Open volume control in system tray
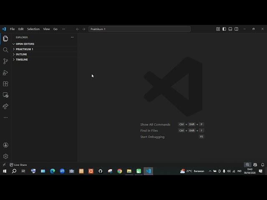This screenshot has width=267, height=200. 229,171
